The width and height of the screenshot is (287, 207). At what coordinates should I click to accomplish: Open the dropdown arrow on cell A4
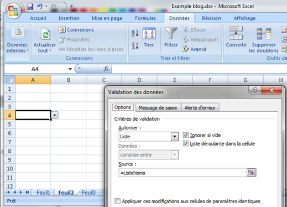[x=55, y=115]
